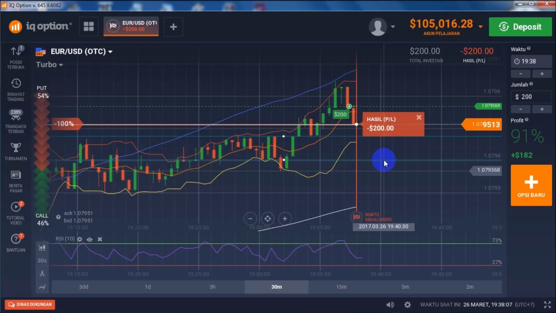The width and height of the screenshot is (556, 313).
Task: Open account balance dropdown arrow
Action: 480,27
